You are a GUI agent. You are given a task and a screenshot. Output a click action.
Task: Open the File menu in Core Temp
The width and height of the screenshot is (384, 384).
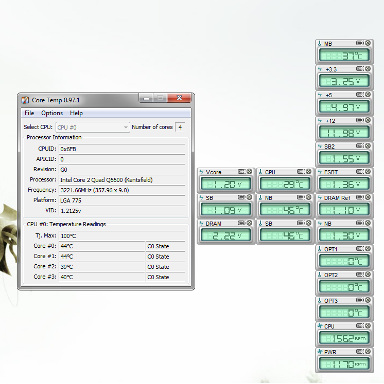29,113
